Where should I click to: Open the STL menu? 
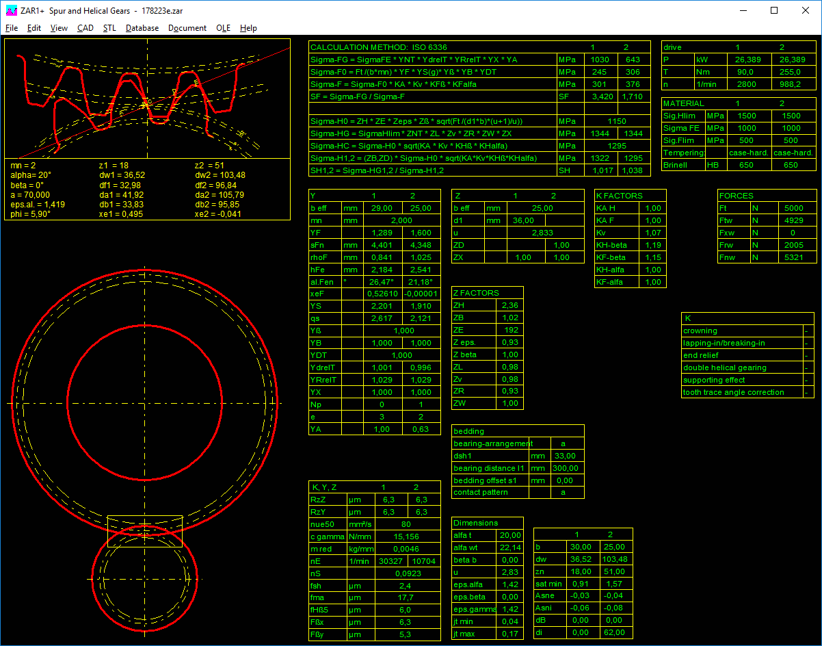(x=109, y=28)
